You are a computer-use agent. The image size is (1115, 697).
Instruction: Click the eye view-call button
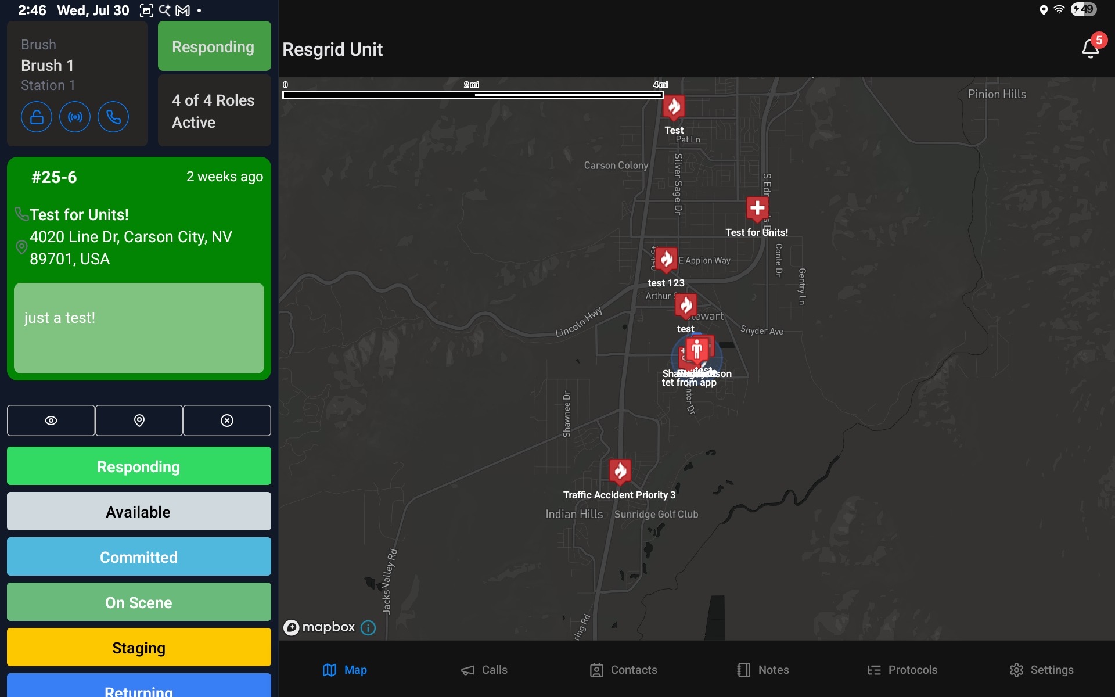click(51, 421)
